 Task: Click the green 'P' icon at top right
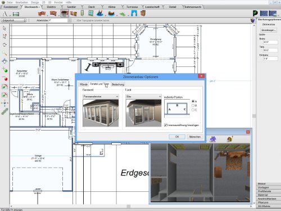[x=255, y=14]
